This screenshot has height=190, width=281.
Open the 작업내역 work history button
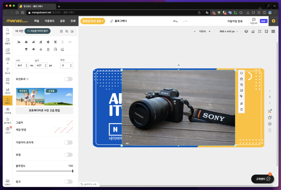point(254,21)
